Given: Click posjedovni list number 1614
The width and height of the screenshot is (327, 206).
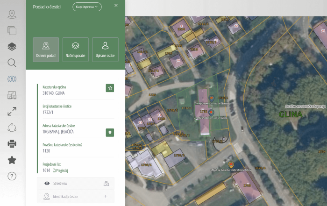Looking at the screenshot, I should click(x=46, y=170).
